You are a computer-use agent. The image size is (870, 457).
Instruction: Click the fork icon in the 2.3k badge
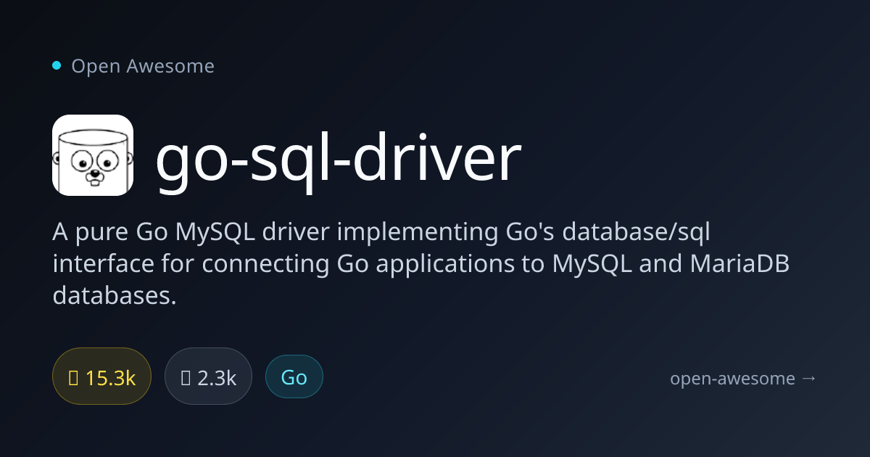185,377
